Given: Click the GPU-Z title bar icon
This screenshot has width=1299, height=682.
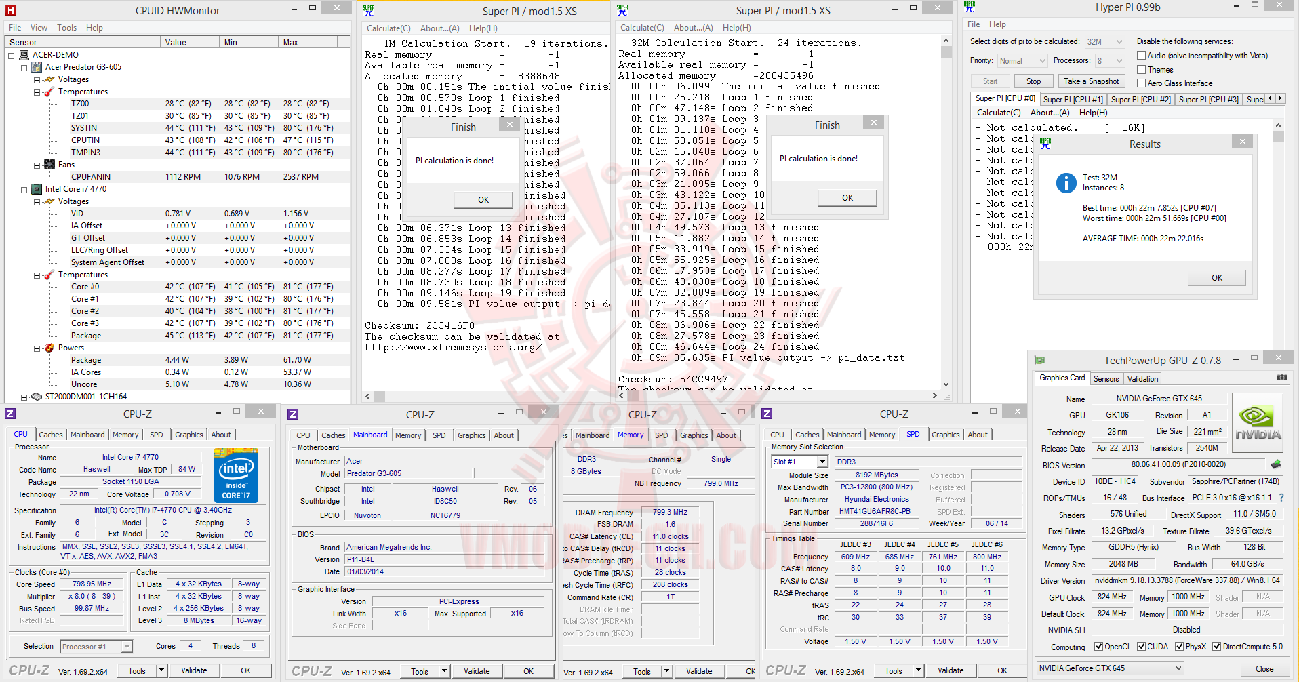Looking at the screenshot, I should [1040, 360].
